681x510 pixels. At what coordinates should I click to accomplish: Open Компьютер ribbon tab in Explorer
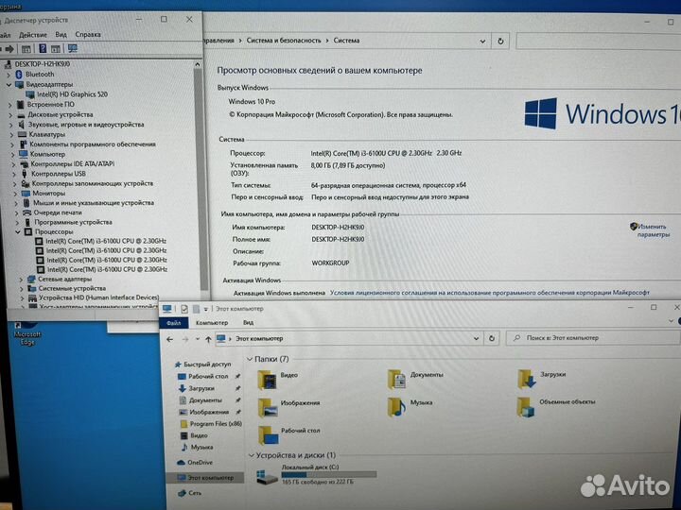click(x=212, y=323)
